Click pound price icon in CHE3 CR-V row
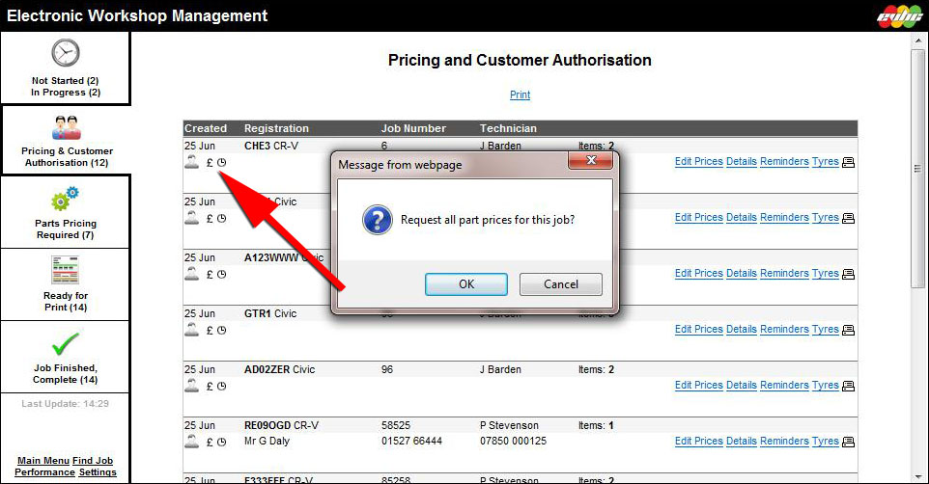This screenshot has height=484, width=929. coord(210,162)
